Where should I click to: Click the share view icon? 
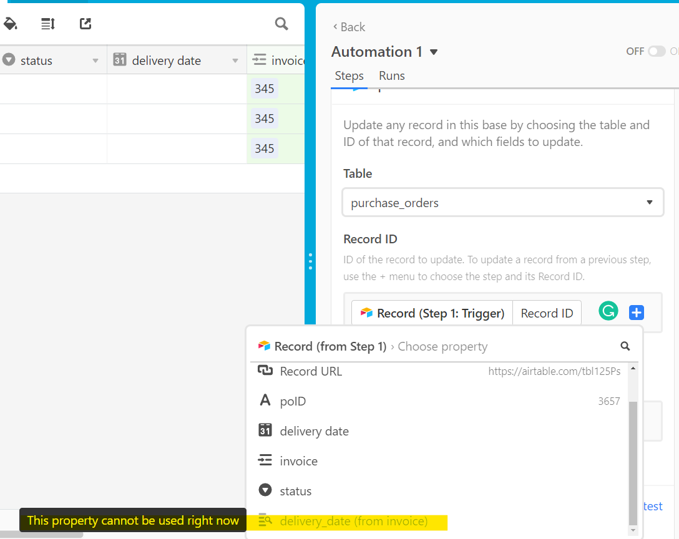(85, 24)
